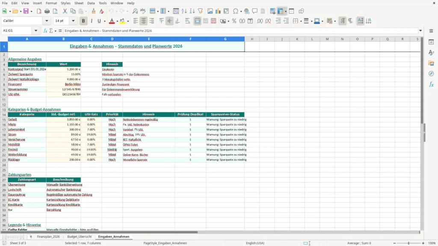Open font color dropdown arrow
Image resolution: width=438 pixels, height=246 pixels.
117,21
